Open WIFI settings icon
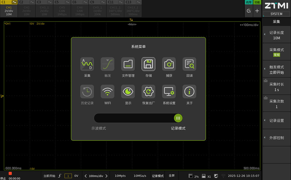 (x=107, y=92)
